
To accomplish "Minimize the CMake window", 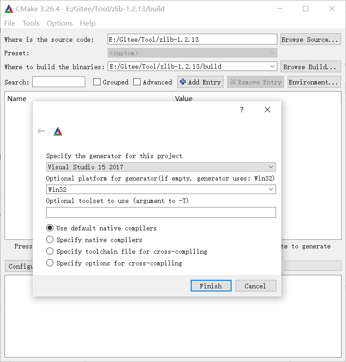I will 280,9.
